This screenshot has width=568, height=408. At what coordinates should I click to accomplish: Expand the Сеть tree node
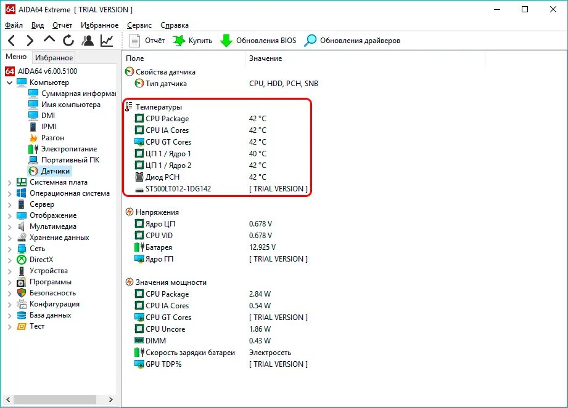point(9,249)
